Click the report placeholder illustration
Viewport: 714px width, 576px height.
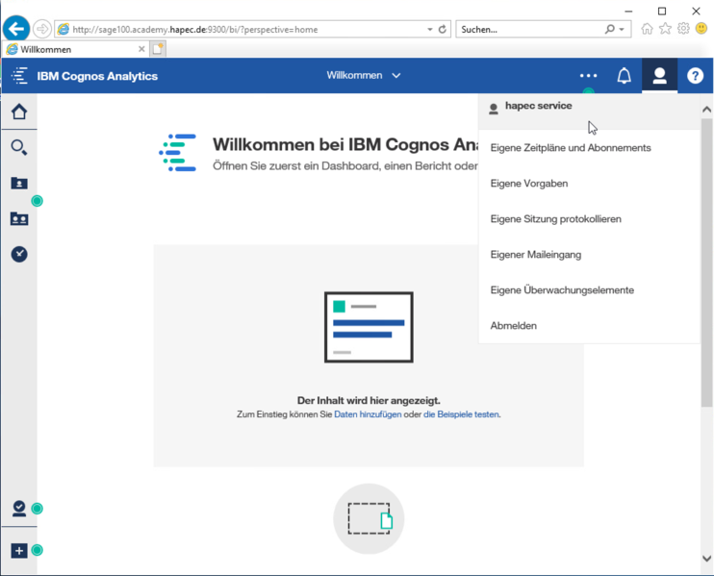pyautogui.click(x=369, y=327)
